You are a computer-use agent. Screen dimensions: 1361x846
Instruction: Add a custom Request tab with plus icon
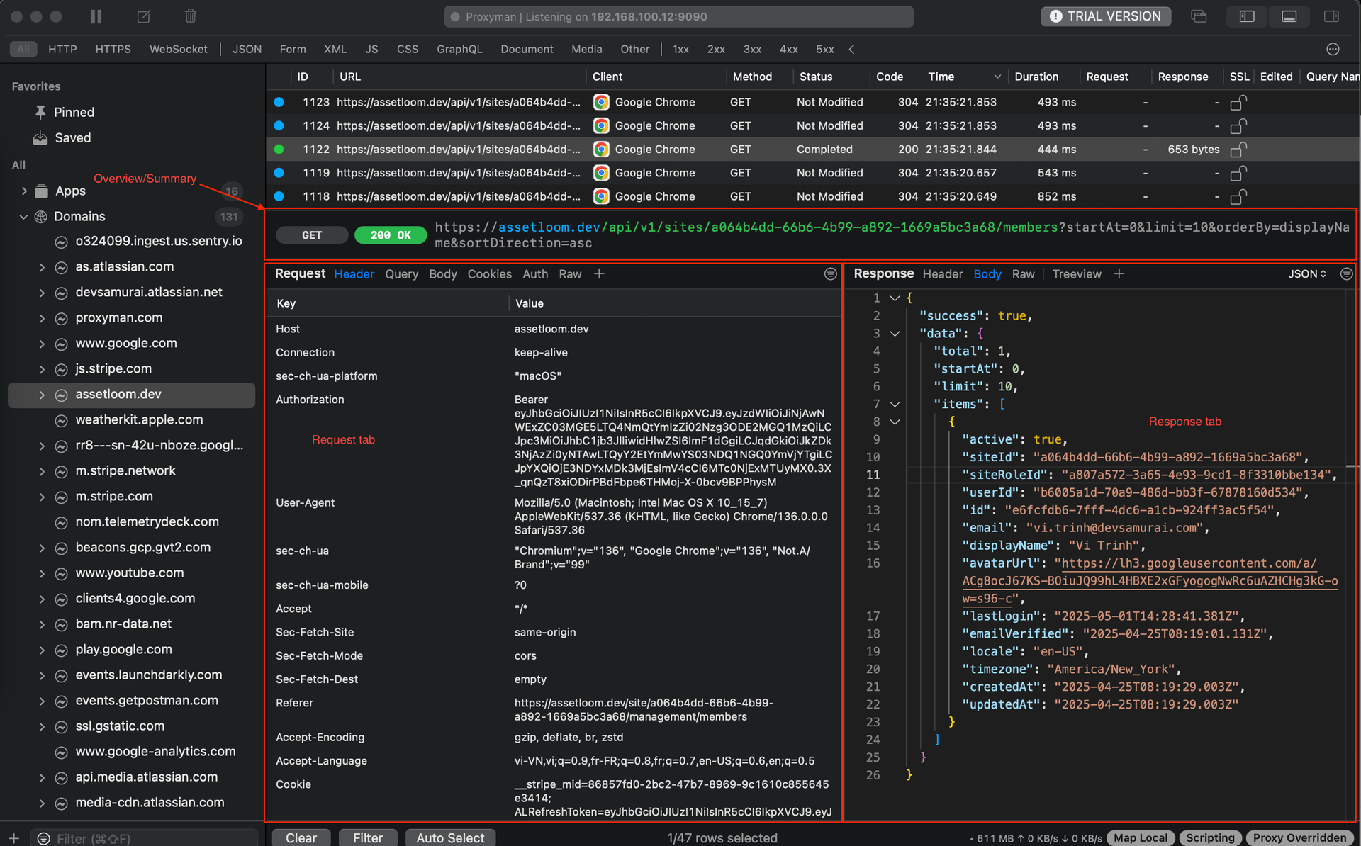point(599,273)
